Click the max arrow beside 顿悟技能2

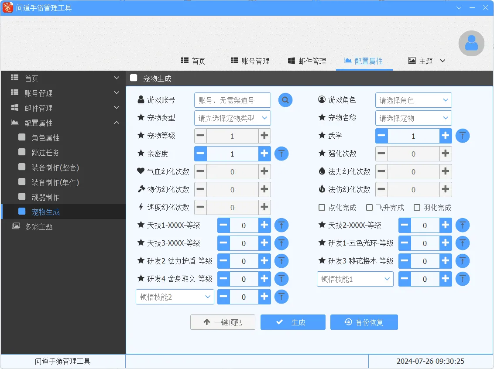[x=281, y=297]
